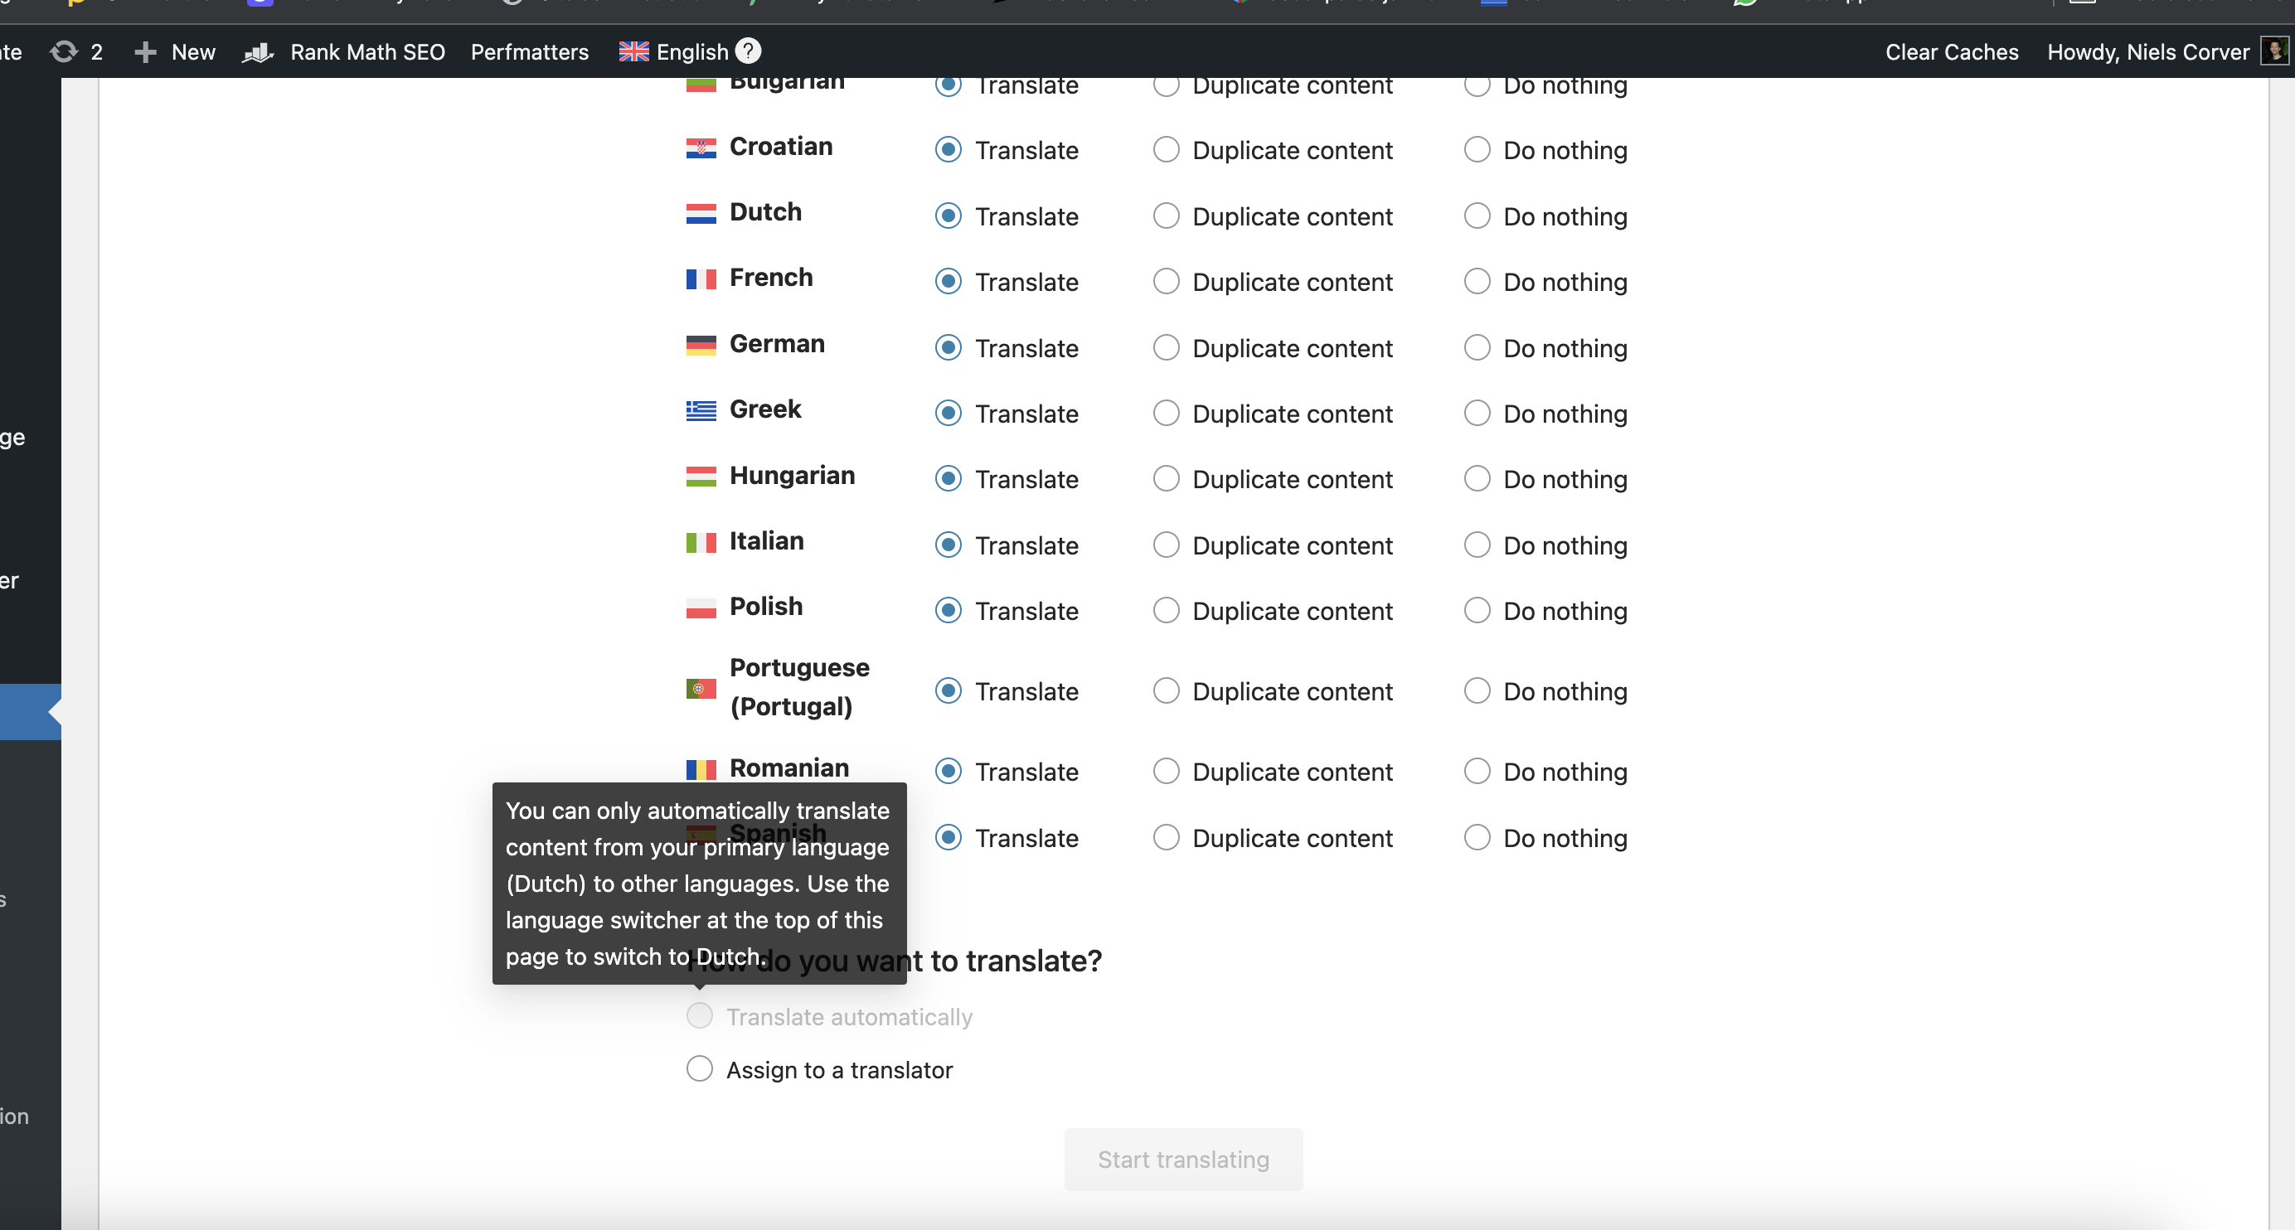Screen dimensions: 2295x1230
Task: Choose Do nothing for Greek
Action: click(x=1477, y=414)
